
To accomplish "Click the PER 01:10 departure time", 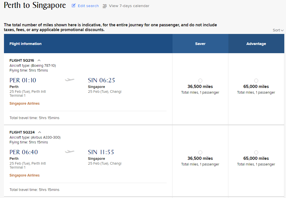I will click(23, 80).
